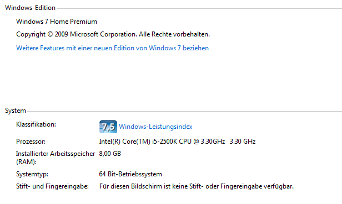This screenshot has width=342, height=204.
Task: Click the 7,5 performance score badge
Action: [x=108, y=127]
